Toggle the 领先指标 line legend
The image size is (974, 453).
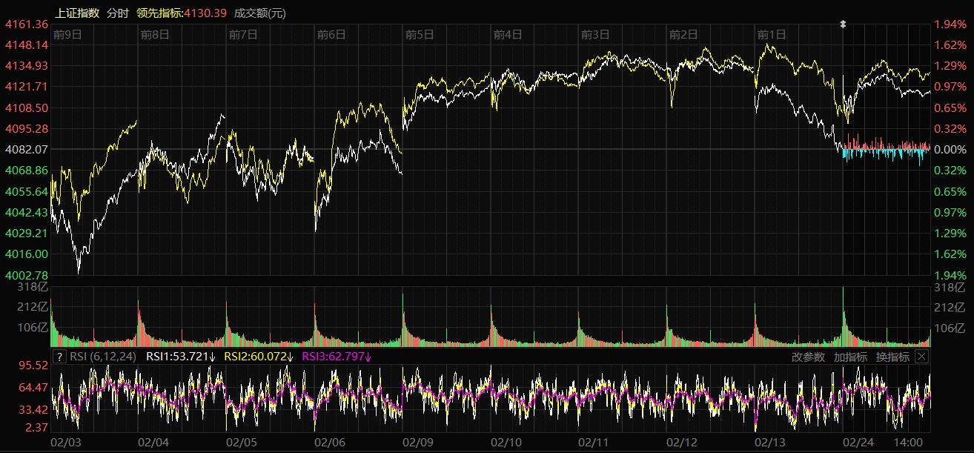(181, 13)
